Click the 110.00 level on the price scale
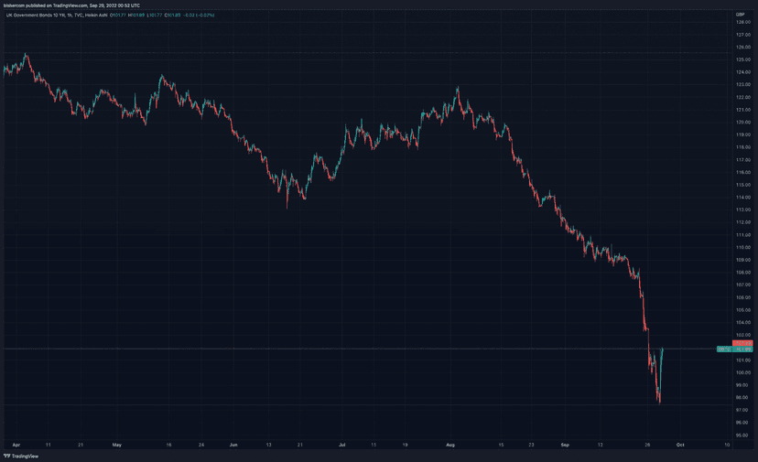Image resolution: width=758 pixels, height=462 pixels. [743, 247]
